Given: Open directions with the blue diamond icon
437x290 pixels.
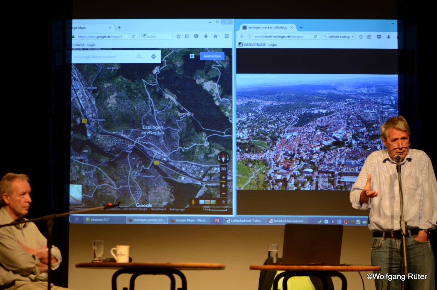Looking at the screenshot, I should (153, 56).
